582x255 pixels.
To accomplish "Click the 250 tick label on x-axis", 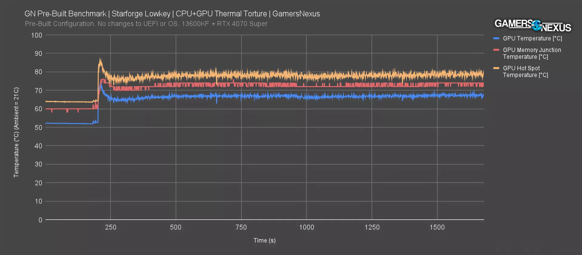I will (111, 227).
